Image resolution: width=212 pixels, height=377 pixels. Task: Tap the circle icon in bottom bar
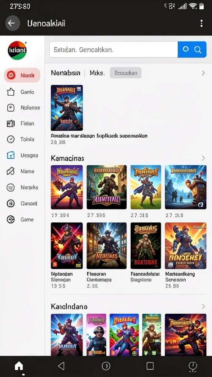coord(106,366)
